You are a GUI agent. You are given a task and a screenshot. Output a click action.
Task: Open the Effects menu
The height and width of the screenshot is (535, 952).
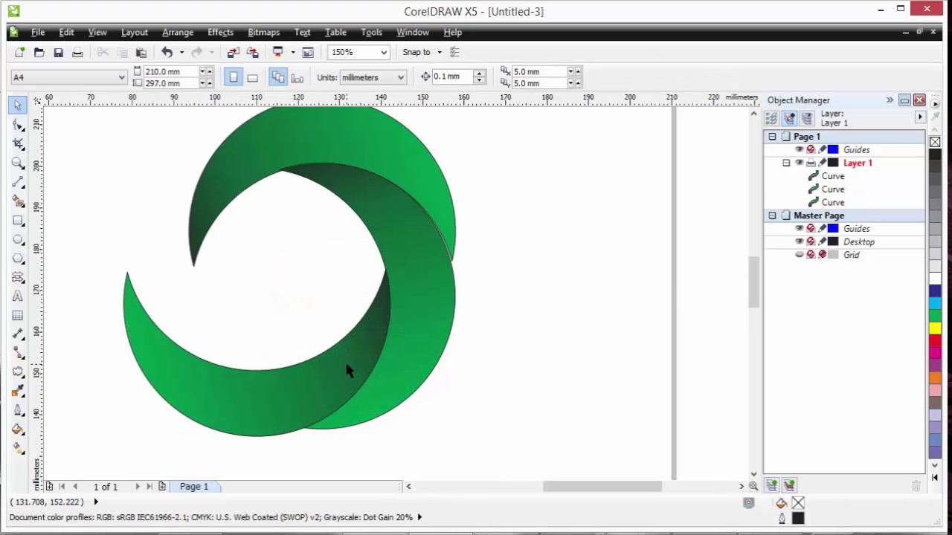click(x=220, y=32)
